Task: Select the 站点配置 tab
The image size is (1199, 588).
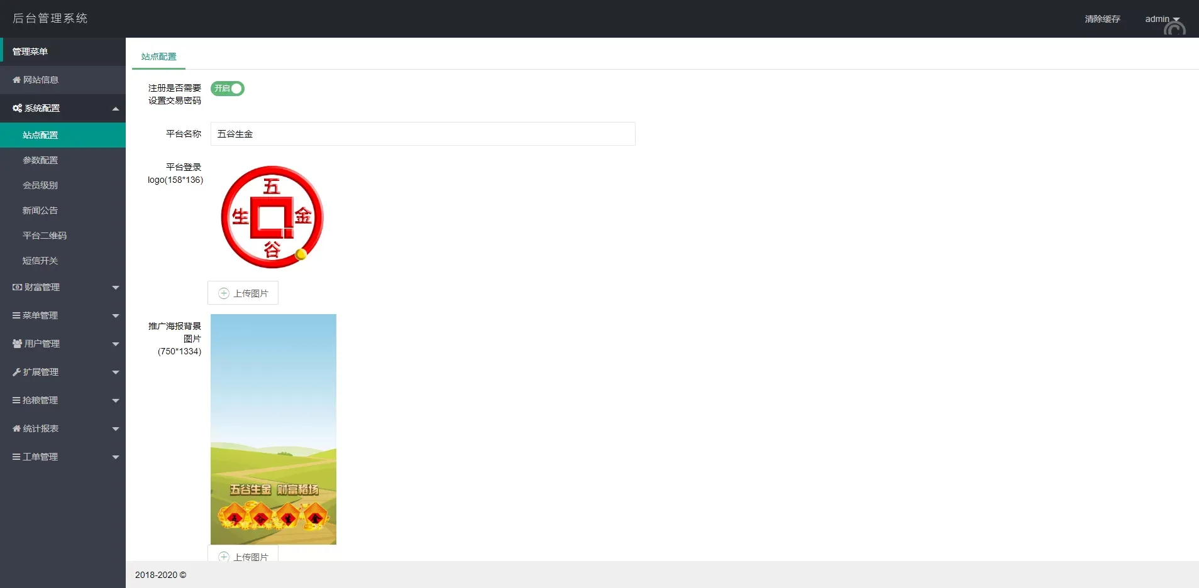Action: pyautogui.click(x=159, y=57)
